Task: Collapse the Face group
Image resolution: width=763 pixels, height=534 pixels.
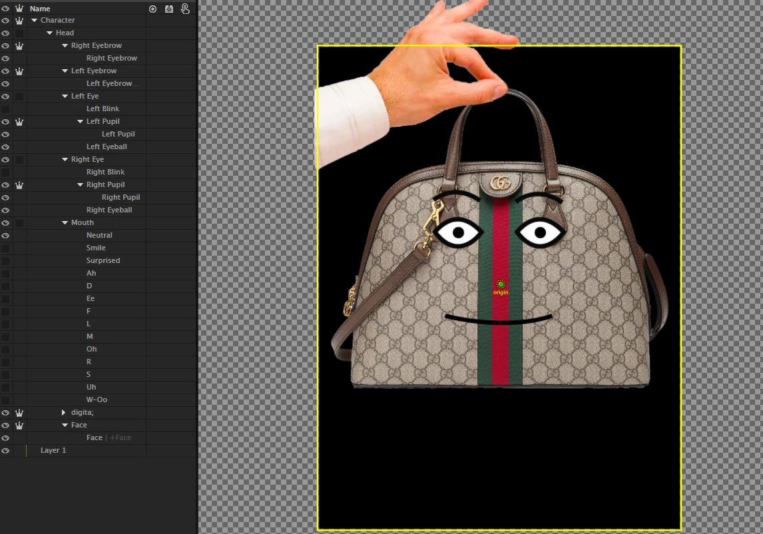Action: [65, 425]
